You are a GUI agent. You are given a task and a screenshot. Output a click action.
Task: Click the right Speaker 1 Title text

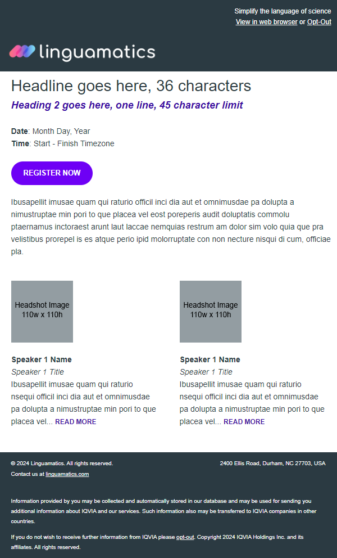pos(206,372)
